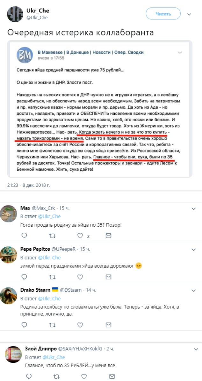Expand options menu on Pepe Pepitos' reply

[x=193, y=249]
